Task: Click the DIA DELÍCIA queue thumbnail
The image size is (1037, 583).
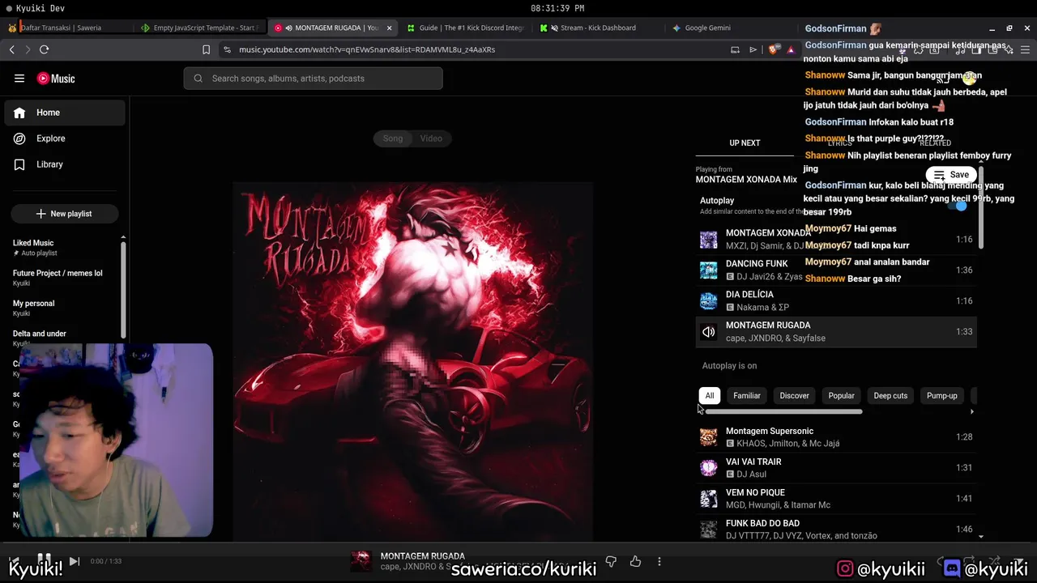Action: 709,301
